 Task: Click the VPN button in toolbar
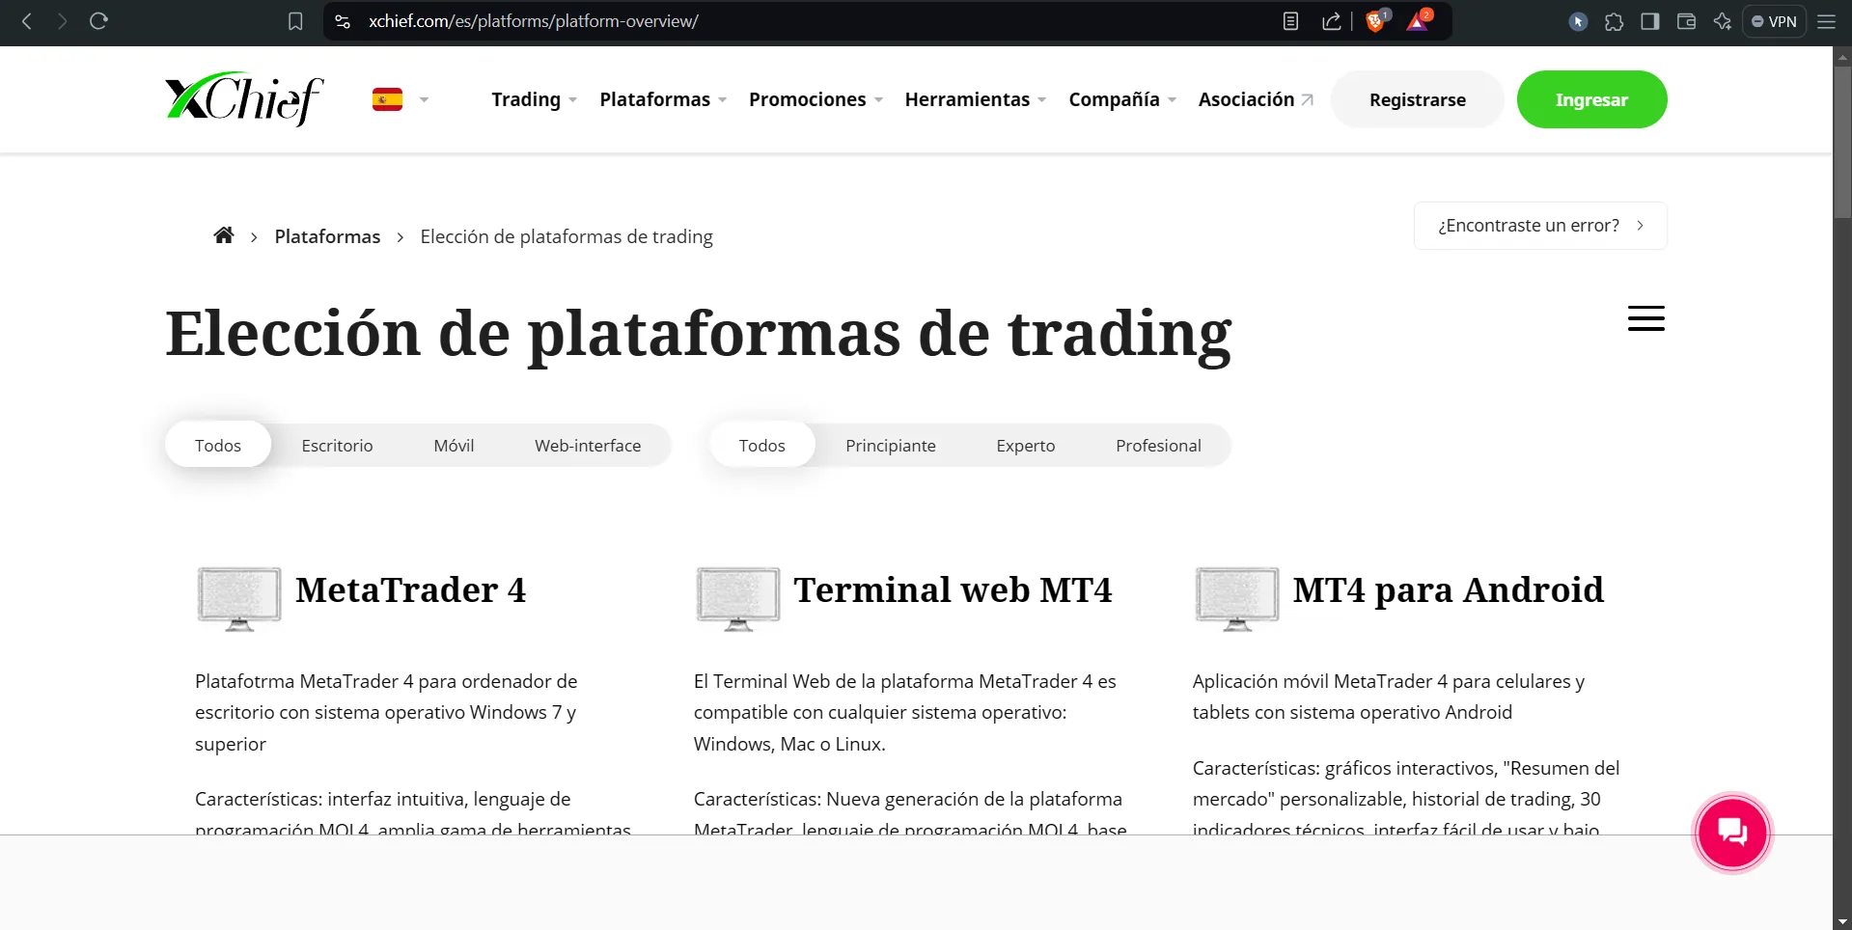[x=1774, y=21]
